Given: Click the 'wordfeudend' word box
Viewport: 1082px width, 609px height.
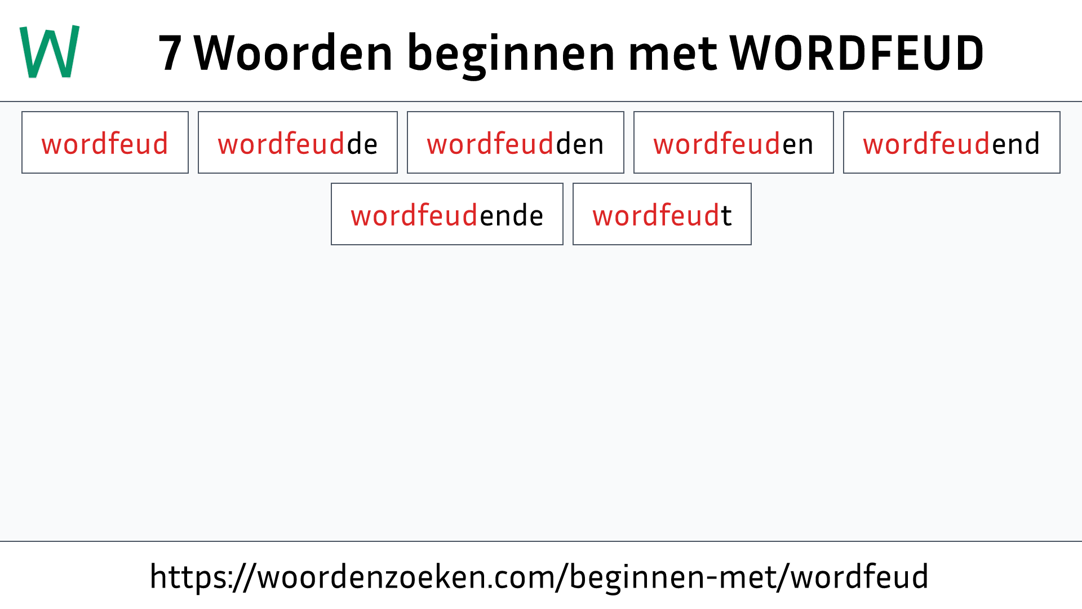Looking at the screenshot, I should 951,143.
